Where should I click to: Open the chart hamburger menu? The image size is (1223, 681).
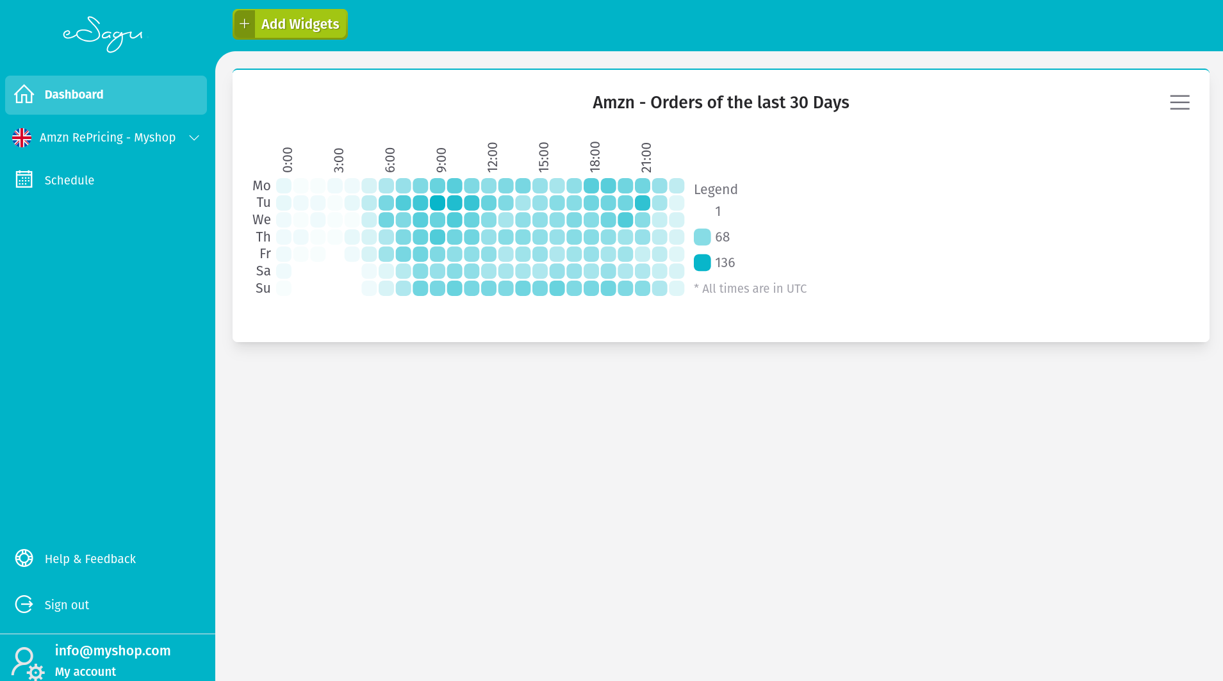click(1179, 103)
